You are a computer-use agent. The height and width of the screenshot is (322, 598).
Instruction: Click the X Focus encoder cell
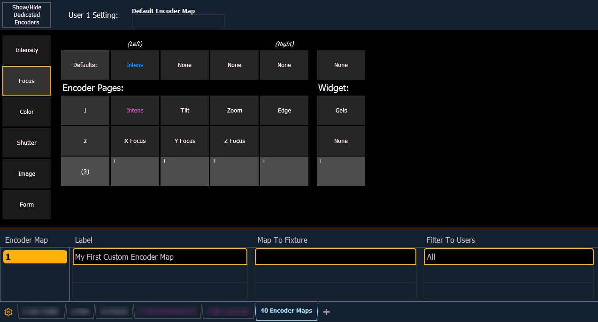pyautogui.click(x=135, y=141)
